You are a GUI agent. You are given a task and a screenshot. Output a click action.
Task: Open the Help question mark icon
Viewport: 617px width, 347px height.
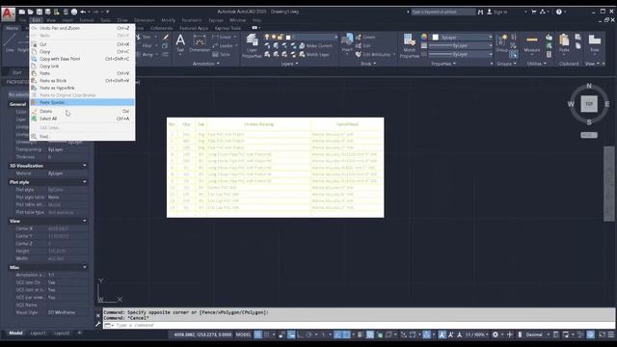[559, 13]
